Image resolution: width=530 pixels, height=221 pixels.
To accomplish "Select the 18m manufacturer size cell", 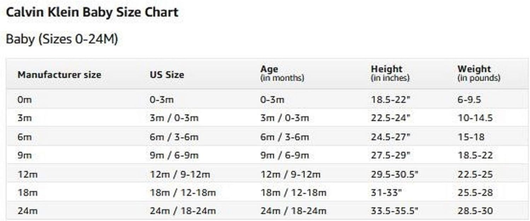I will click(x=28, y=193).
